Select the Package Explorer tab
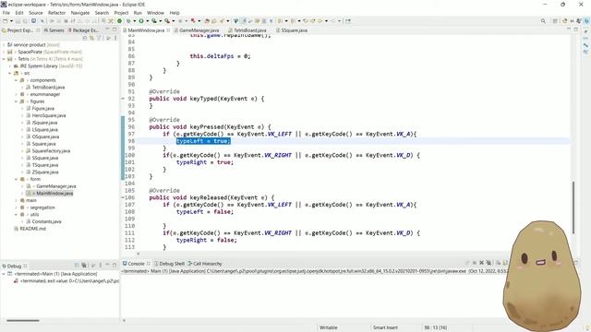Image resolution: width=591 pixels, height=332 pixels. (83, 30)
